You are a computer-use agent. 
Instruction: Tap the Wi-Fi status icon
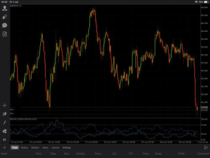196,2
